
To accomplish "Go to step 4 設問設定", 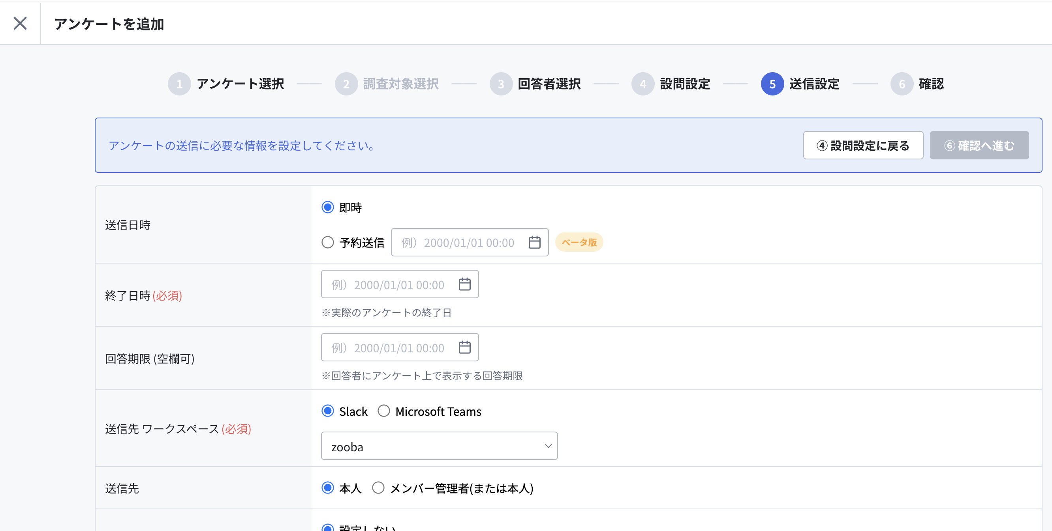I will coord(671,84).
